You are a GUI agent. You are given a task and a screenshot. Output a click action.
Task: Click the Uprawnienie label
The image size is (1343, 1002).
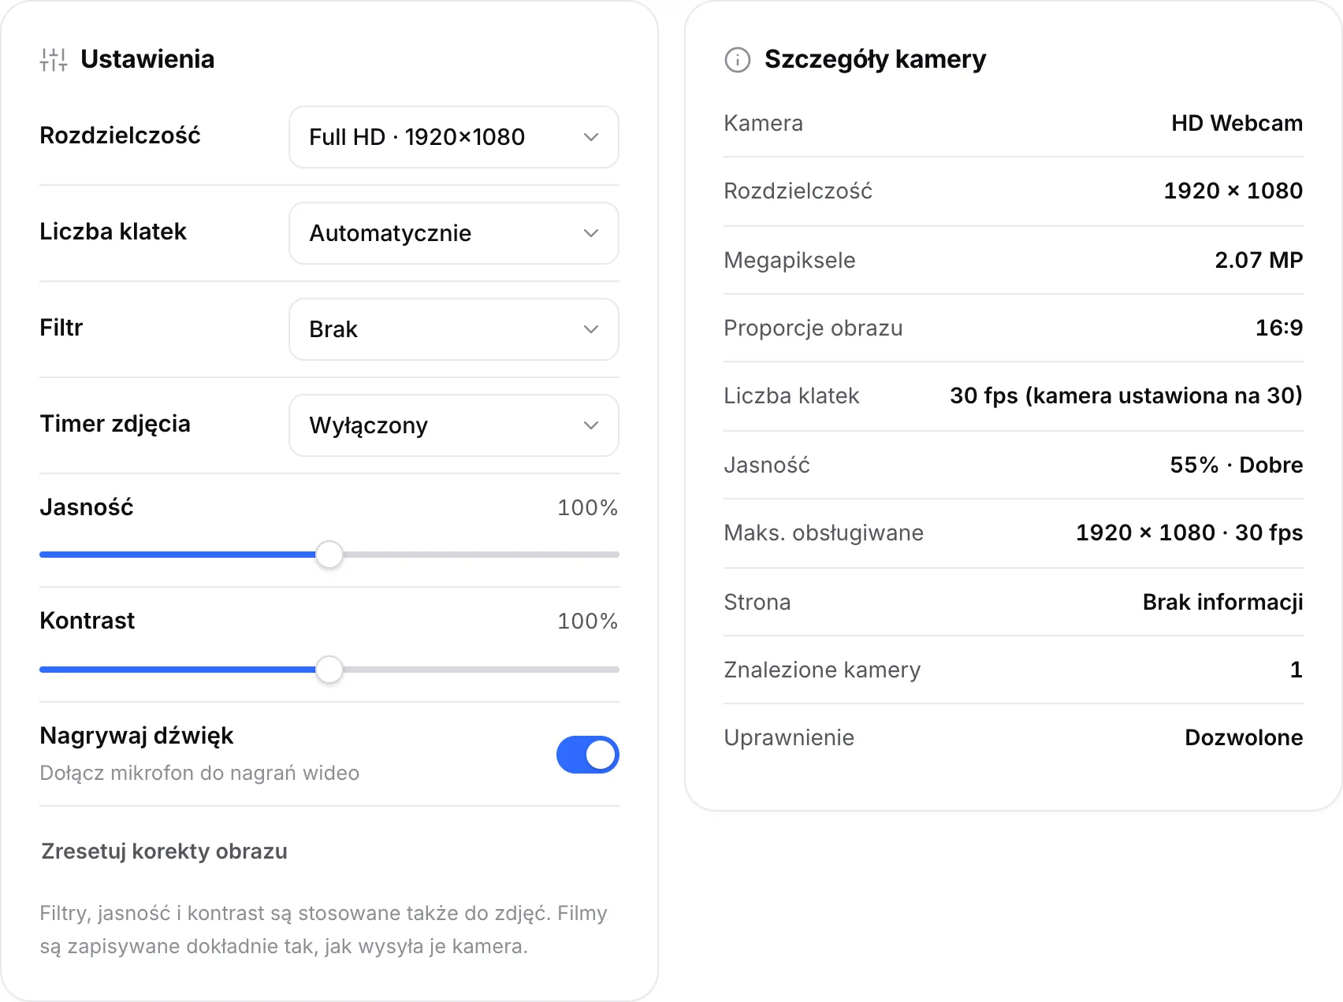(789, 737)
